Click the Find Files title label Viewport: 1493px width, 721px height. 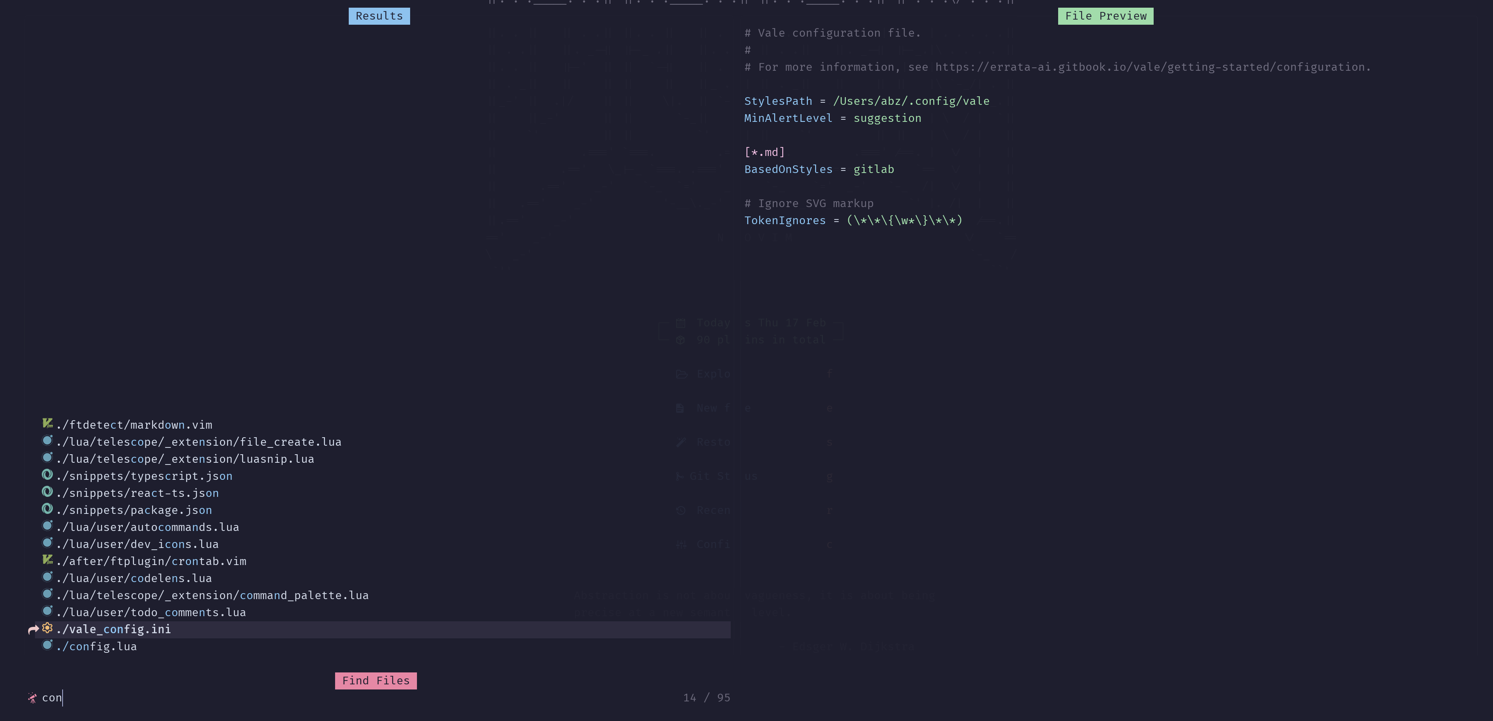click(x=376, y=681)
